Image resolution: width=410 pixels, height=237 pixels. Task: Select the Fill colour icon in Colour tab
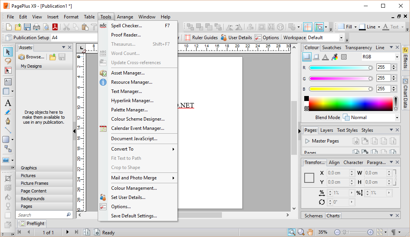click(307, 57)
